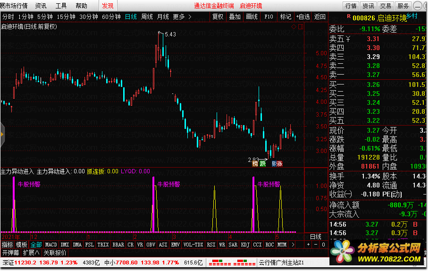Click the 画线 drawing tool button
The image size is (429, 271).
pyautogui.click(x=252, y=17)
